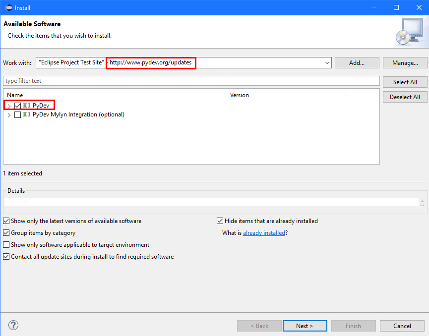Select the PyDev row label

(x=41, y=106)
